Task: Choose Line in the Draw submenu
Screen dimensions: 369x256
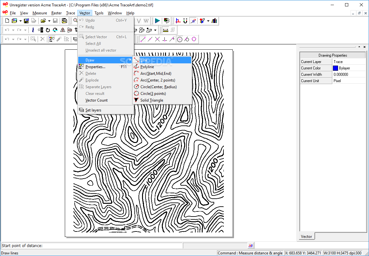Action: pyautogui.click(x=162, y=60)
